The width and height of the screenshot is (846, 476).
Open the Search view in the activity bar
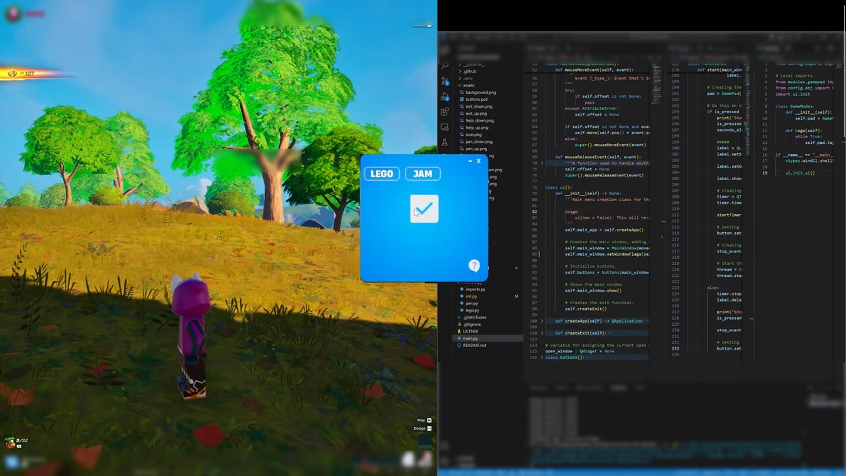[x=445, y=65]
